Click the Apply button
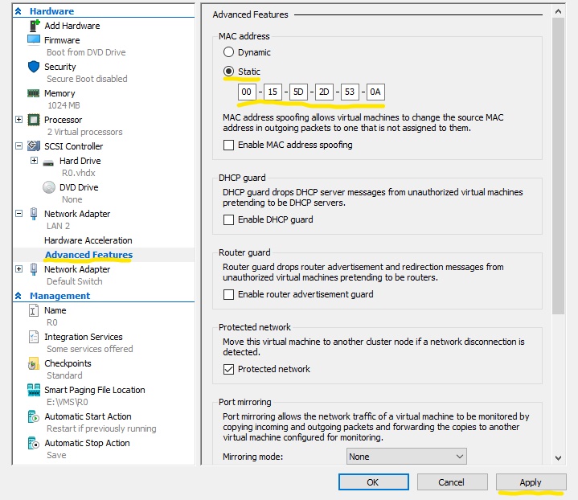 click(531, 482)
